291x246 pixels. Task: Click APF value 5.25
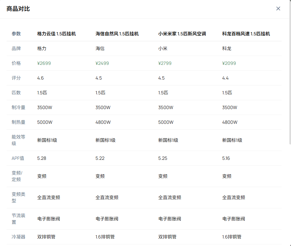tap(163, 158)
